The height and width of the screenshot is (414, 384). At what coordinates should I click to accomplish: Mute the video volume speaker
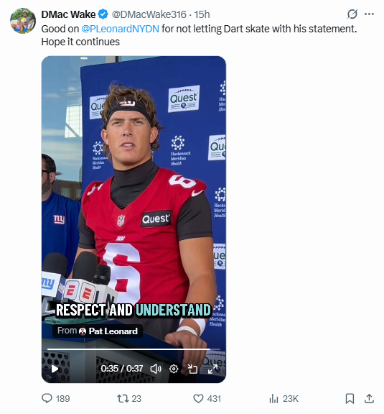pos(156,369)
